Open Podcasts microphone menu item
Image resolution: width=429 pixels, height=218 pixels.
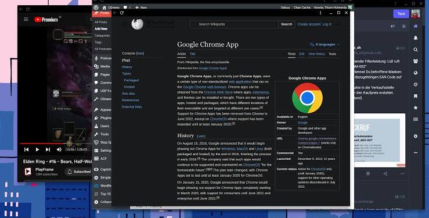coord(102,58)
